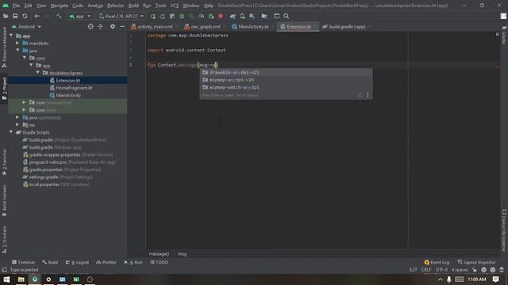Open the Build tool window button
Image resolution: width=508 pixels, height=285 pixels.
pos(50,262)
